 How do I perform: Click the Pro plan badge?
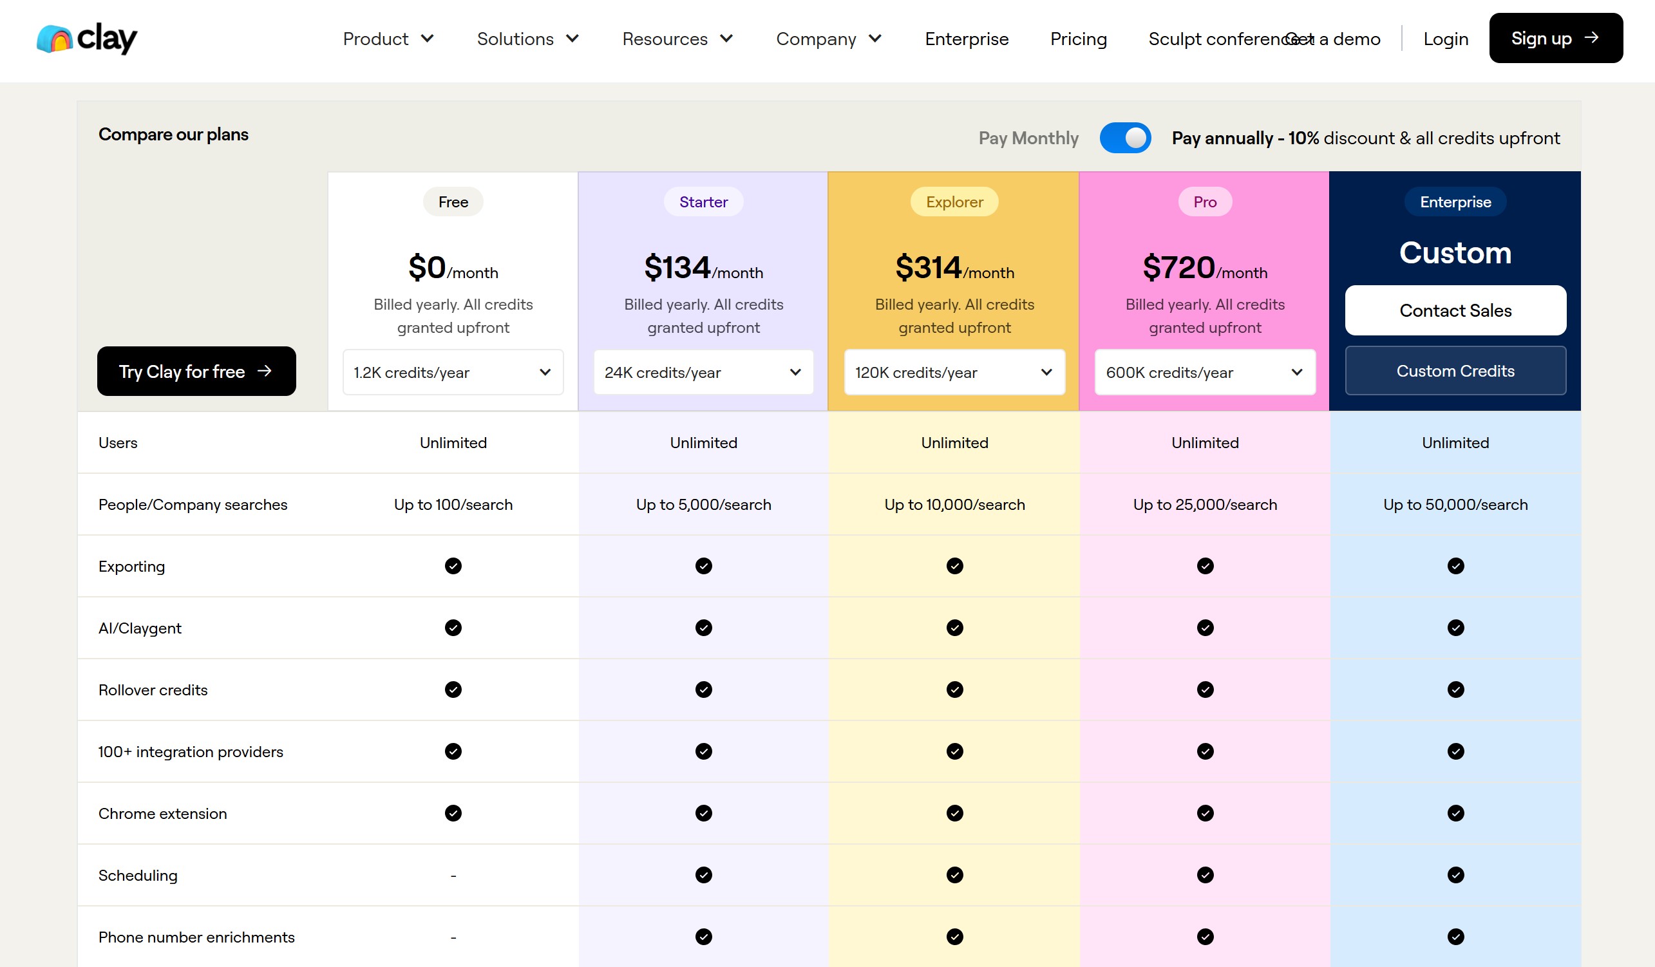click(x=1205, y=202)
